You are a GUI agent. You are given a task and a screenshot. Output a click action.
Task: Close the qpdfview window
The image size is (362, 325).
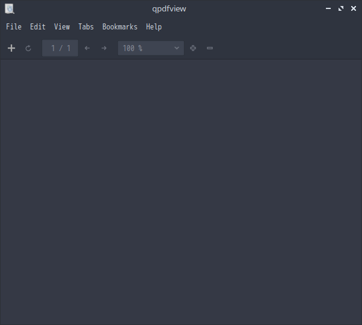tap(354, 8)
